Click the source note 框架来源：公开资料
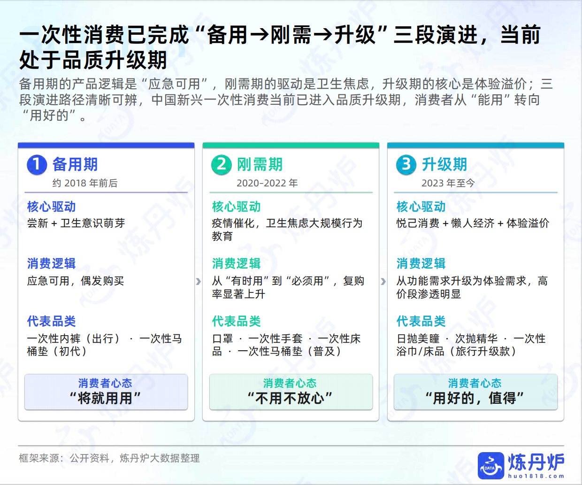Image resolution: width=582 pixels, height=485 pixels. click(109, 458)
